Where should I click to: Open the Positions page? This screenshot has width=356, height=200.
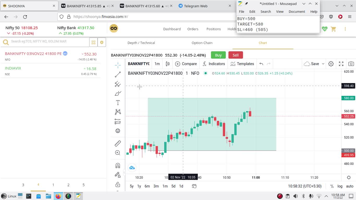[214, 29]
